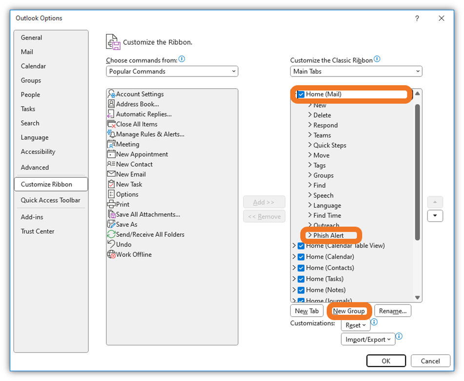Click the New Tab button
Screen dimensions: 464x381
coord(306,311)
